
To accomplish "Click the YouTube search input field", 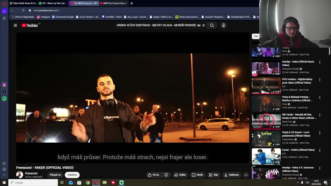I will 156,25.
